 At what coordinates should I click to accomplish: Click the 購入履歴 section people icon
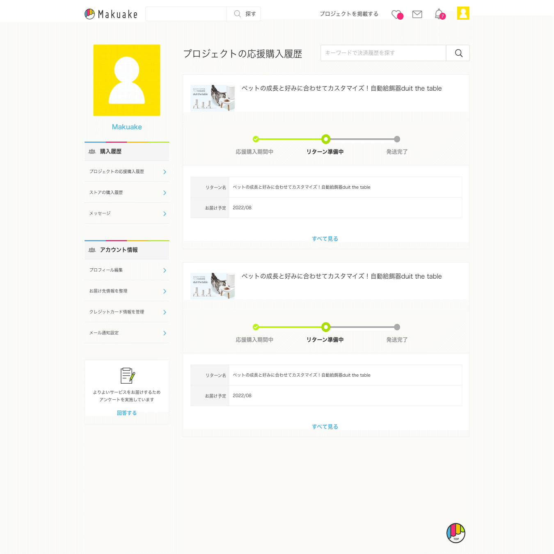pos(92,151)
